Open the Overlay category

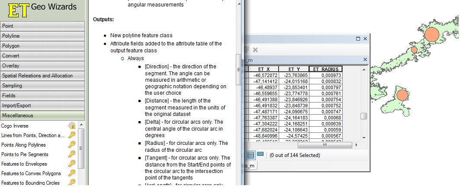tap(42, 66)
